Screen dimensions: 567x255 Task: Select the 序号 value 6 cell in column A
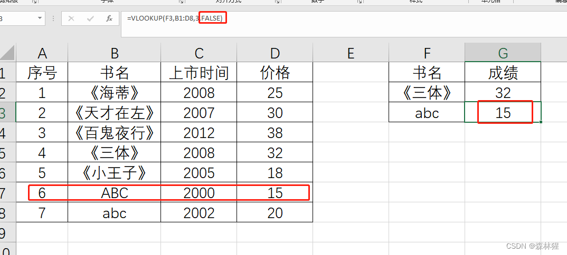42,193
